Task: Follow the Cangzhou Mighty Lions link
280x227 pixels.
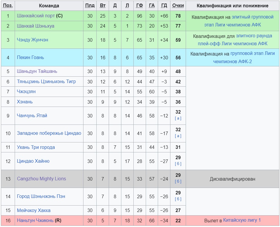Action: pyautogui.click(x=41, y=179)
